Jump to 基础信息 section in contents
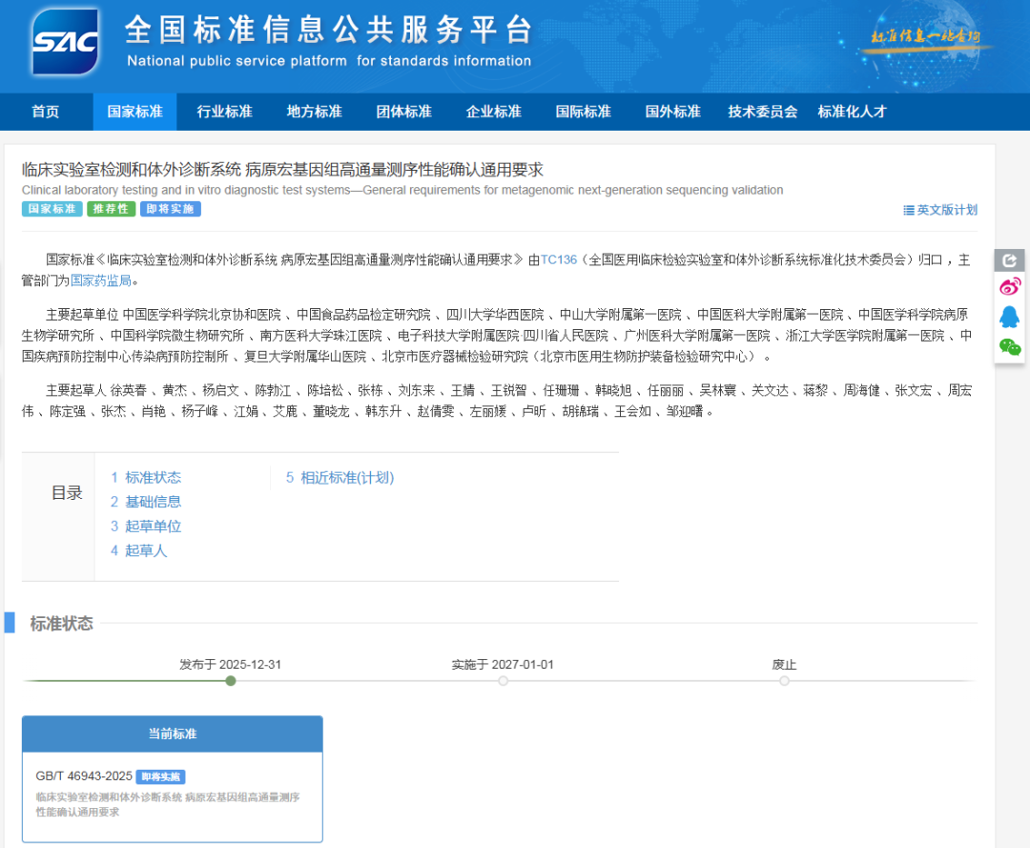The height and width of the screenshot is (848, 1030). tap(146, 502)
